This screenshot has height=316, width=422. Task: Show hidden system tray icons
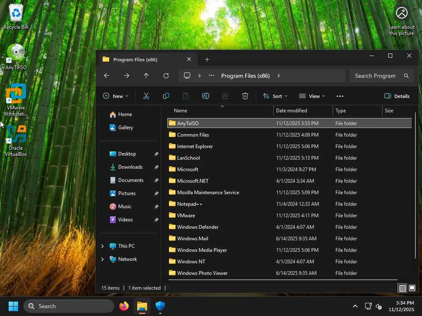point(355,306)
